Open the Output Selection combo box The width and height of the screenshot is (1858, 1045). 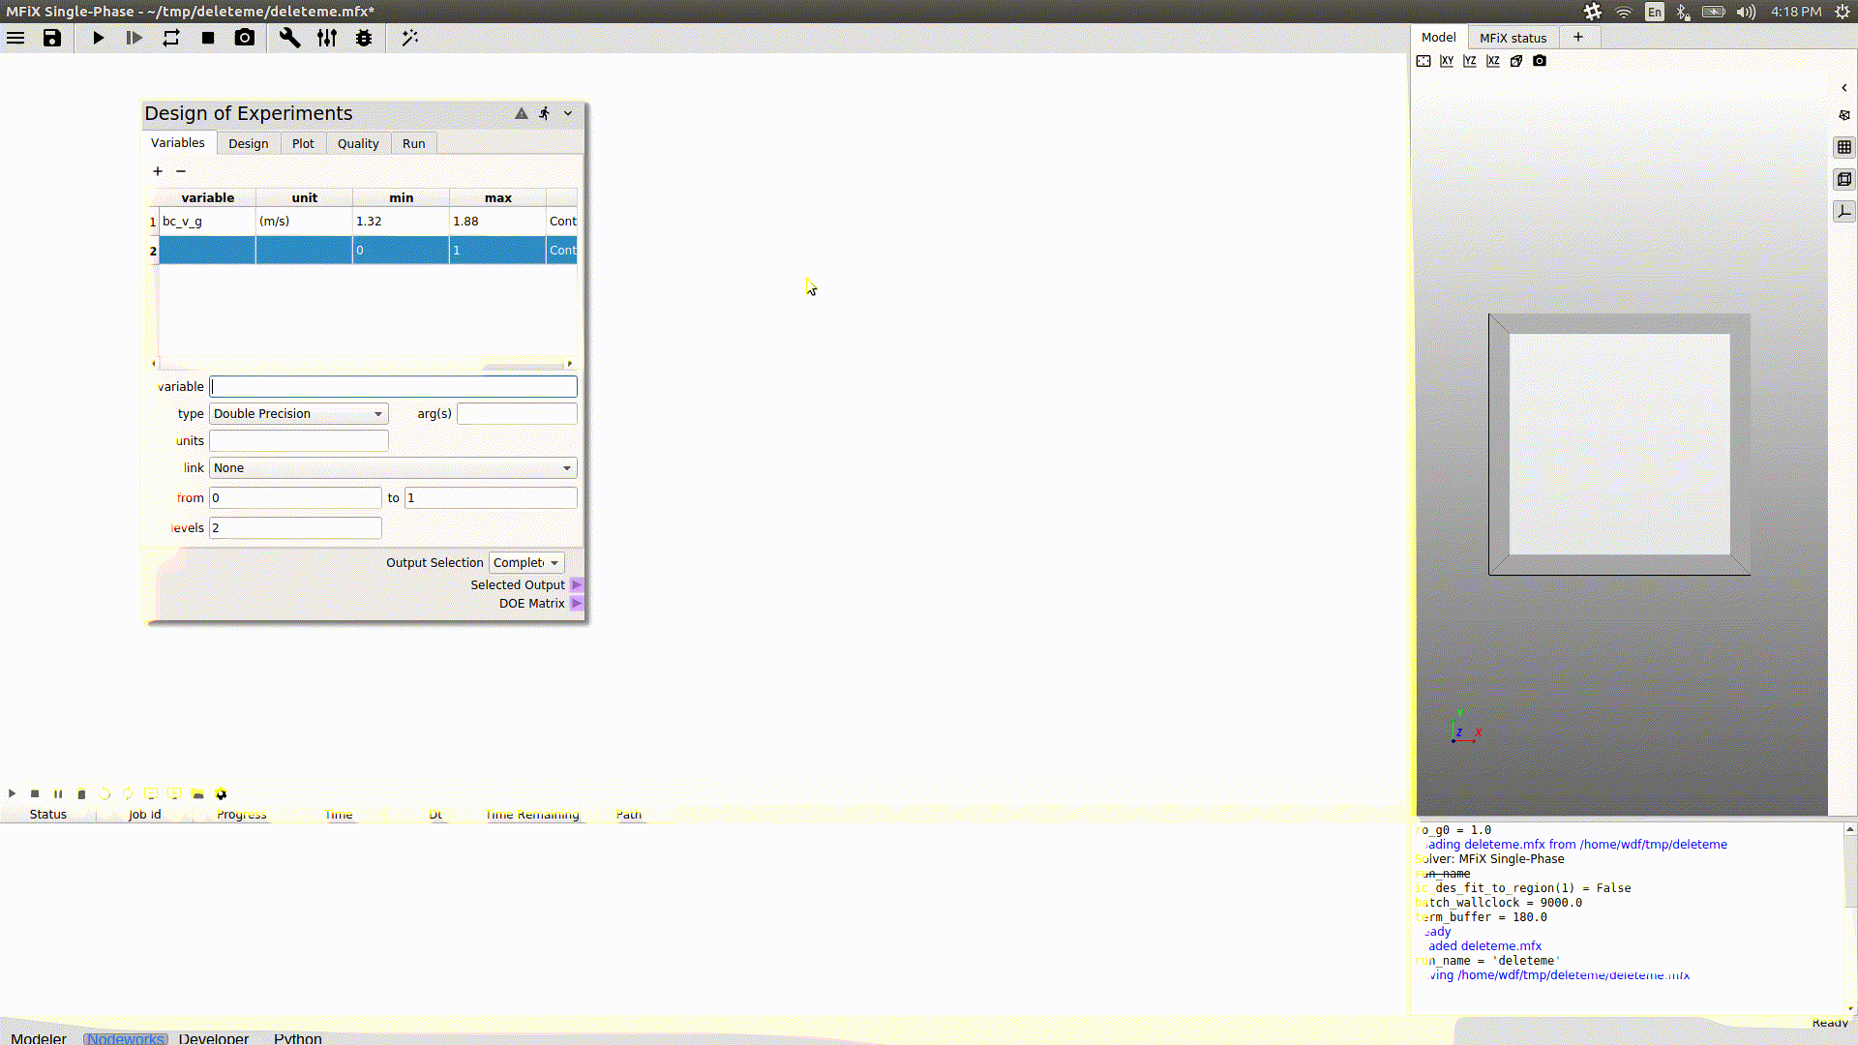[525, 562]
